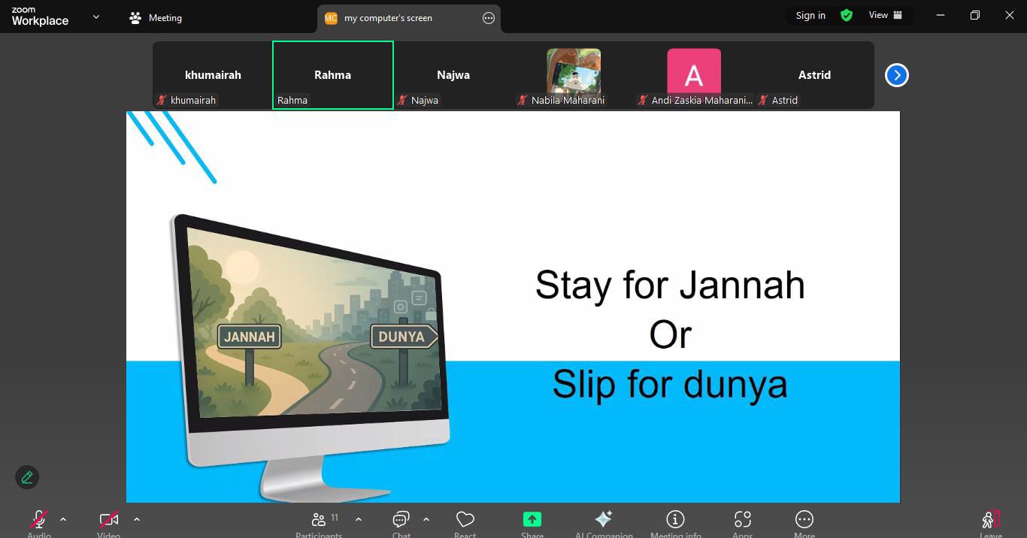This screenshot has height=538, width=1027.
Task: Open the Chat panel icon
Action: (x=401, y=520)
